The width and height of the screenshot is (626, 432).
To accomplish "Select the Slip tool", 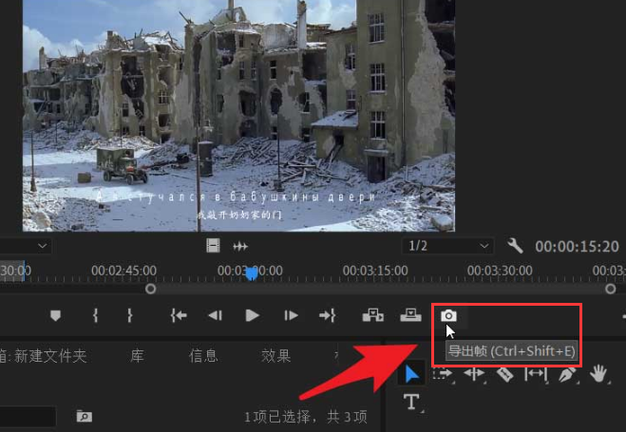I will point(536,374).
